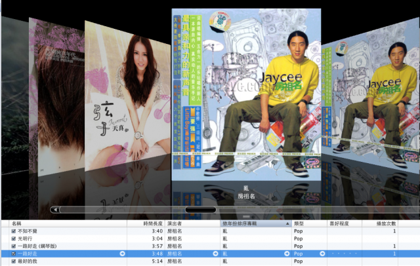
Task: Click arrow icon beside song title 一路好走
Action: click(123, 254)
